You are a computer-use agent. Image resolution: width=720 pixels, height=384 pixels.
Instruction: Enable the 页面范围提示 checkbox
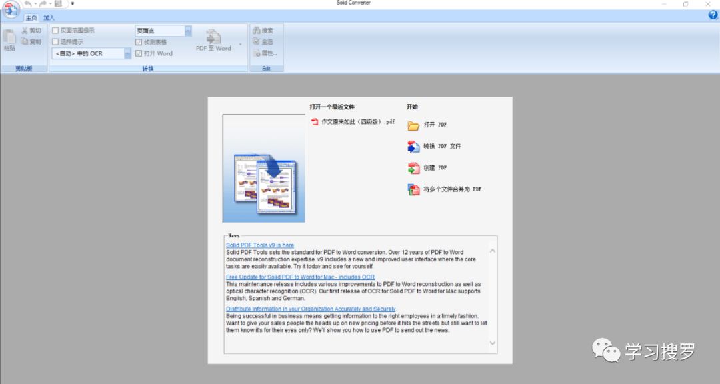(x=55, y=31)
